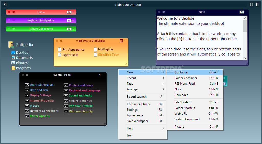This screenshot has width=262, height=144.
Task: Expand the Picture Slideshows container
Action: click(x=73, y=29)
